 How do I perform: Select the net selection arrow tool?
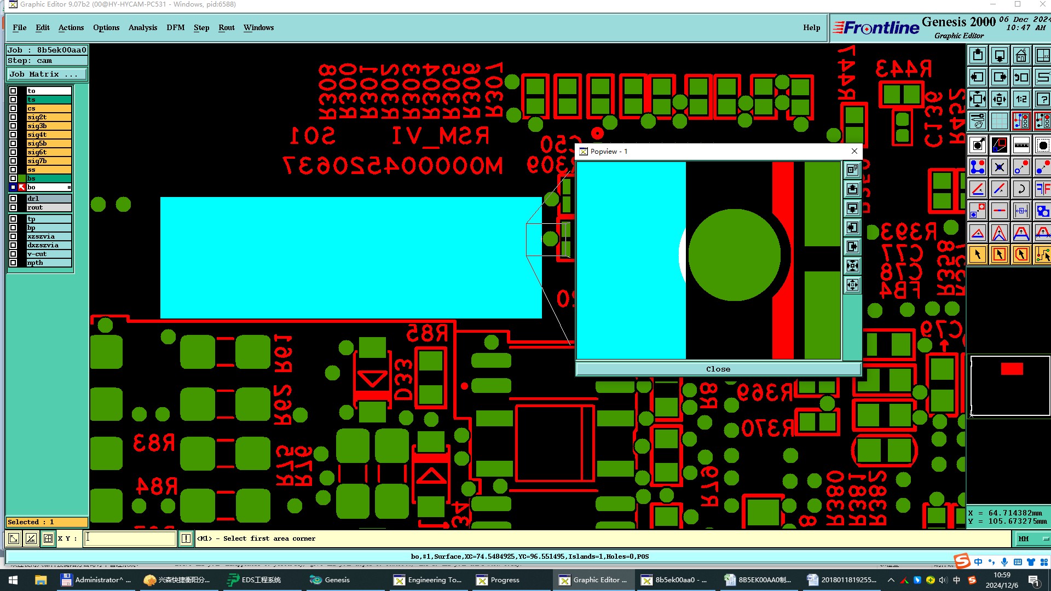pos(1042,254)
